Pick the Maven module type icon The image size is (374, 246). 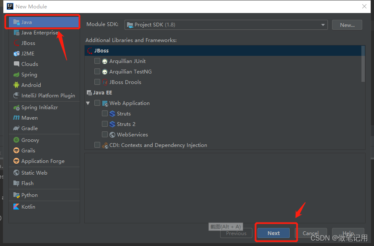16,118
